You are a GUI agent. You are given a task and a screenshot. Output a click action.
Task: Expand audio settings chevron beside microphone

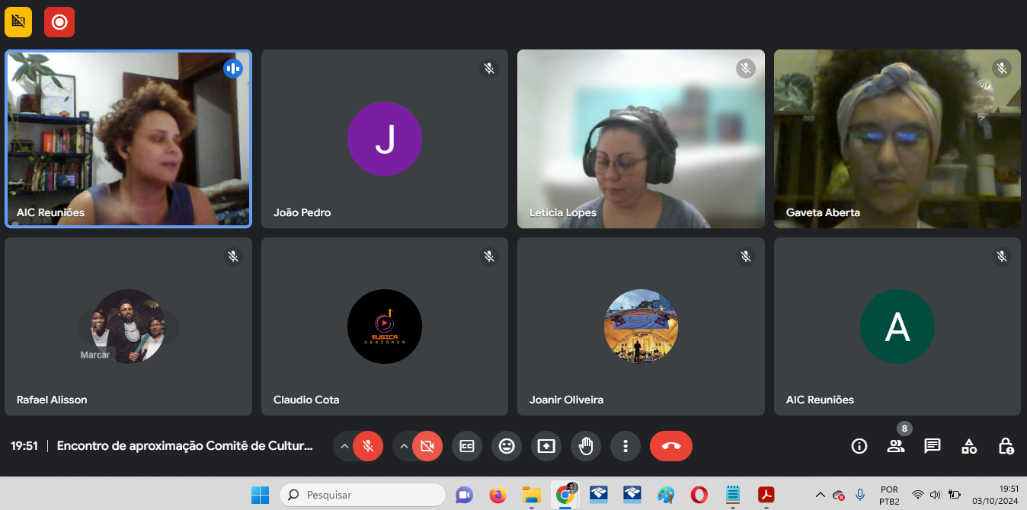344,446
